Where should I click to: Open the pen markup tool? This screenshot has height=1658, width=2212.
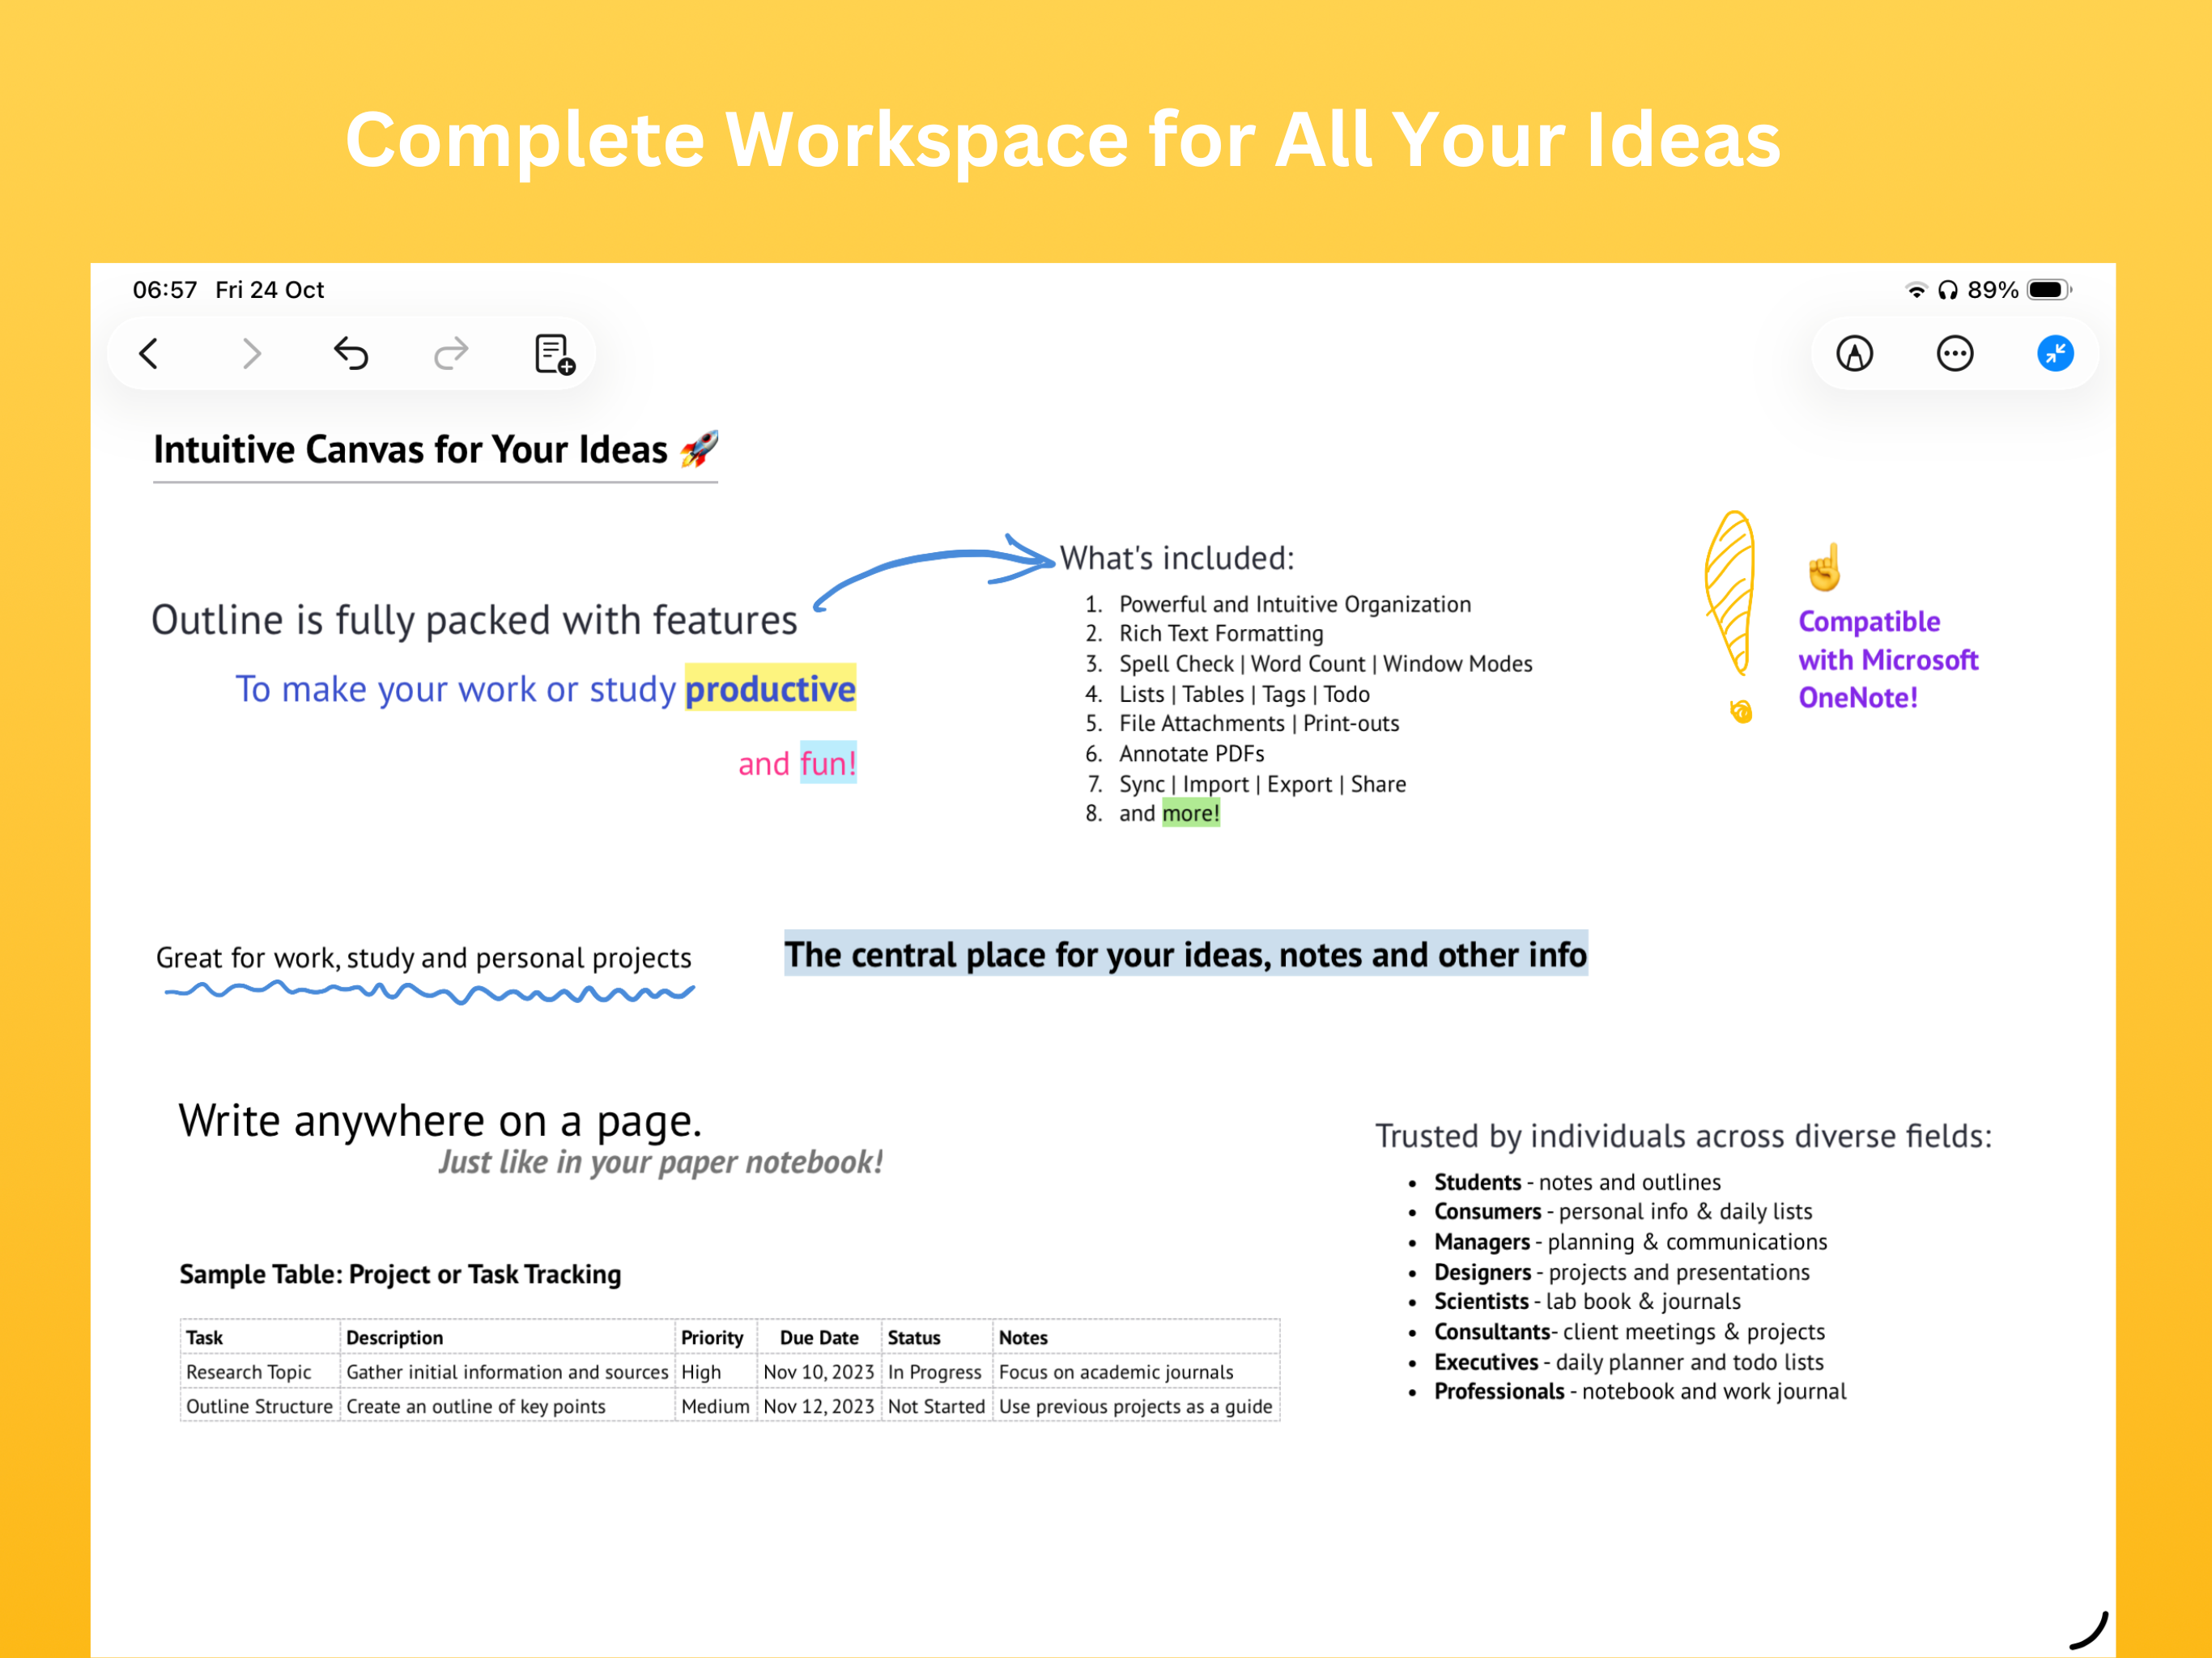[1854, 353]
